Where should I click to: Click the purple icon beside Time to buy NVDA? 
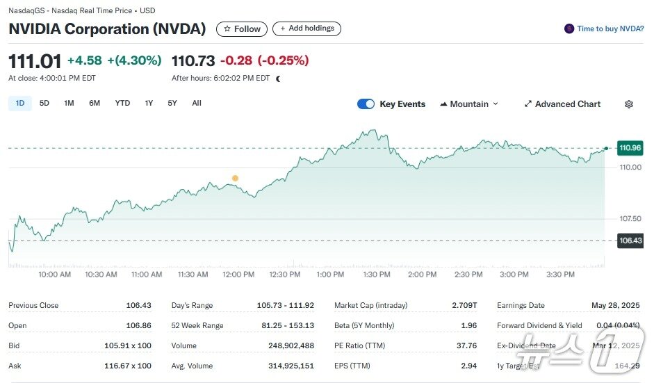[x=569, y=28]
